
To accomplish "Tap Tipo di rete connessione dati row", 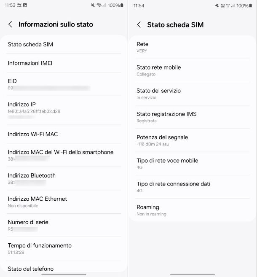I will tap(193, 187).
